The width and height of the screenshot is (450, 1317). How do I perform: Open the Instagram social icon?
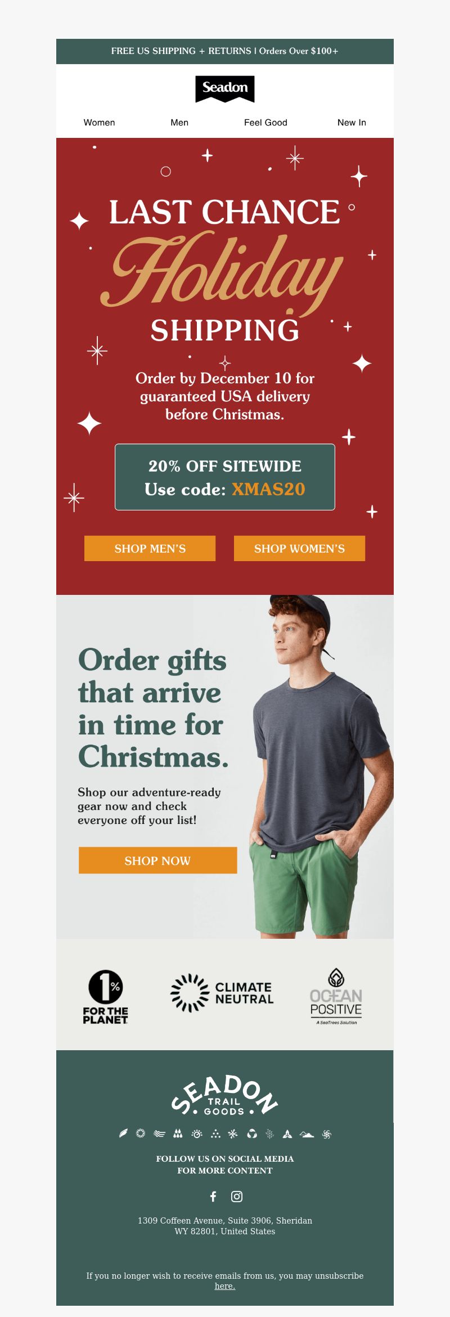[x=237, y=1197]
